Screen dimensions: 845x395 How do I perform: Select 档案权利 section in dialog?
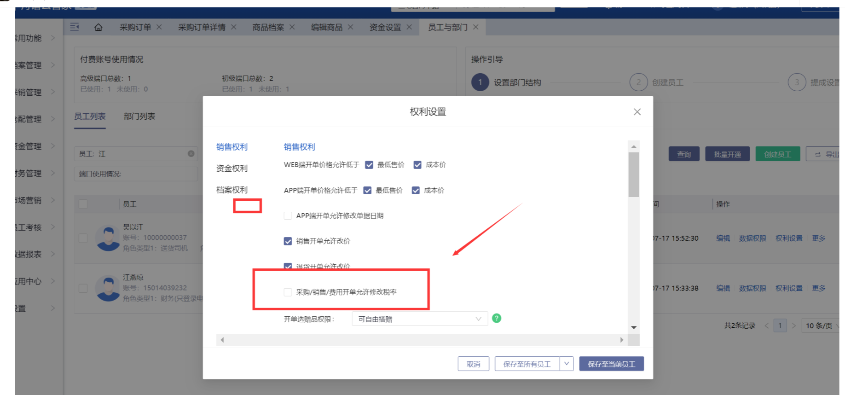tap(232, 190)
